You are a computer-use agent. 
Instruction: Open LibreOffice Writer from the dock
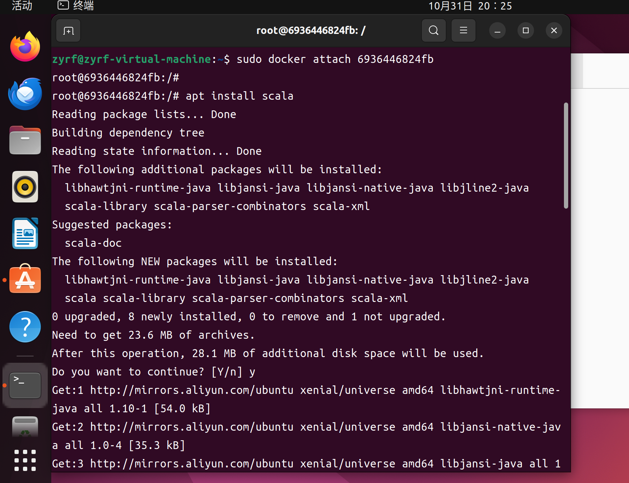(25, 233)
